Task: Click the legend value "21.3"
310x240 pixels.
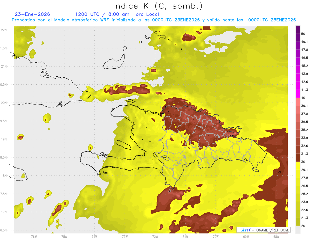Action: 305,218
